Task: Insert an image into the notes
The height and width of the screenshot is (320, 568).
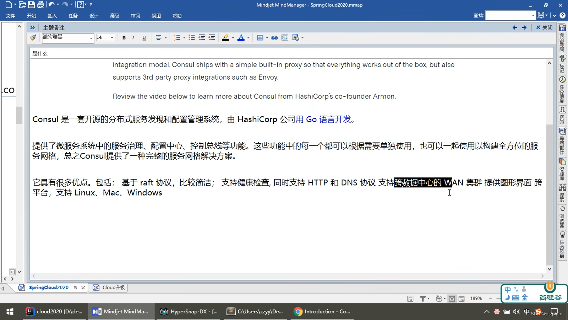Action: 285,38
